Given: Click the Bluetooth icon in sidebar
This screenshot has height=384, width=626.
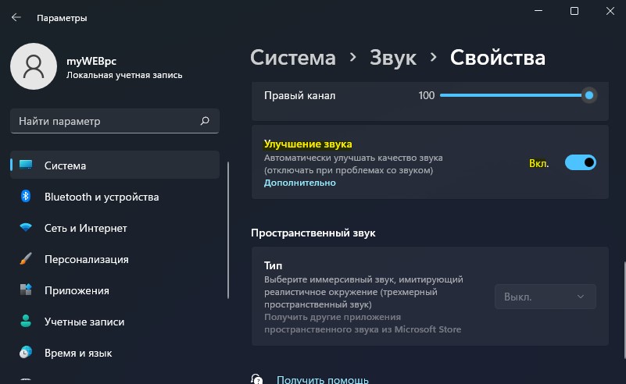Looking at the screenshot, I should pyautogui.click(x=26, y=196).
